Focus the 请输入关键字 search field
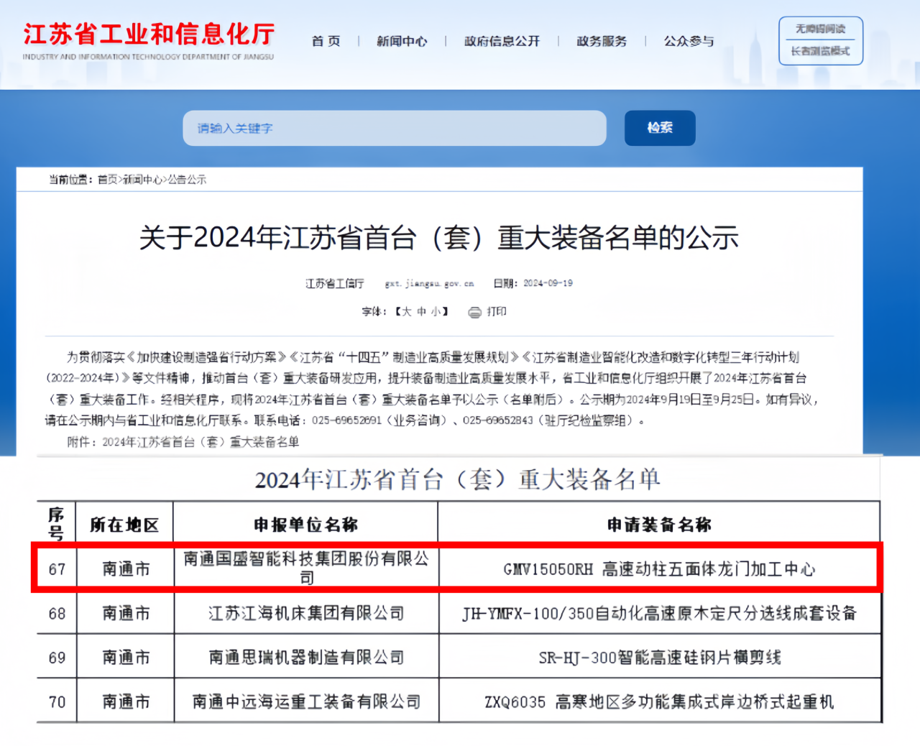920x746 pixels. [x=395, y=128]
